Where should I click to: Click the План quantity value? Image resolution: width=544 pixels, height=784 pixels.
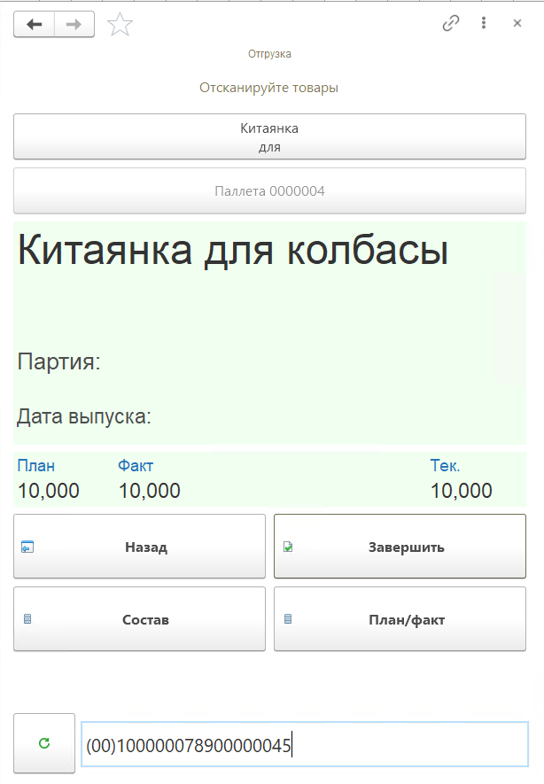point(48,491)
